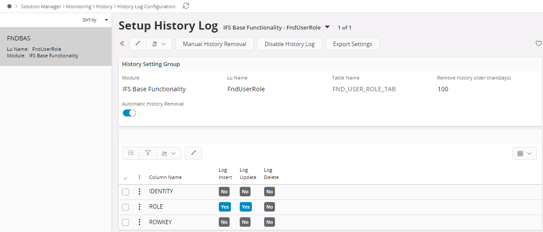Image resolution: width=543 pixels, height=232 pixels.
Task: Open the Sort by dropdown
Action: 95,20
